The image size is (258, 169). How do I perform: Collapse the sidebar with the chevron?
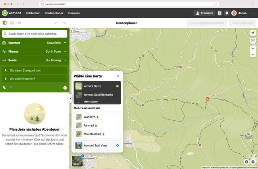pos(71,99)
